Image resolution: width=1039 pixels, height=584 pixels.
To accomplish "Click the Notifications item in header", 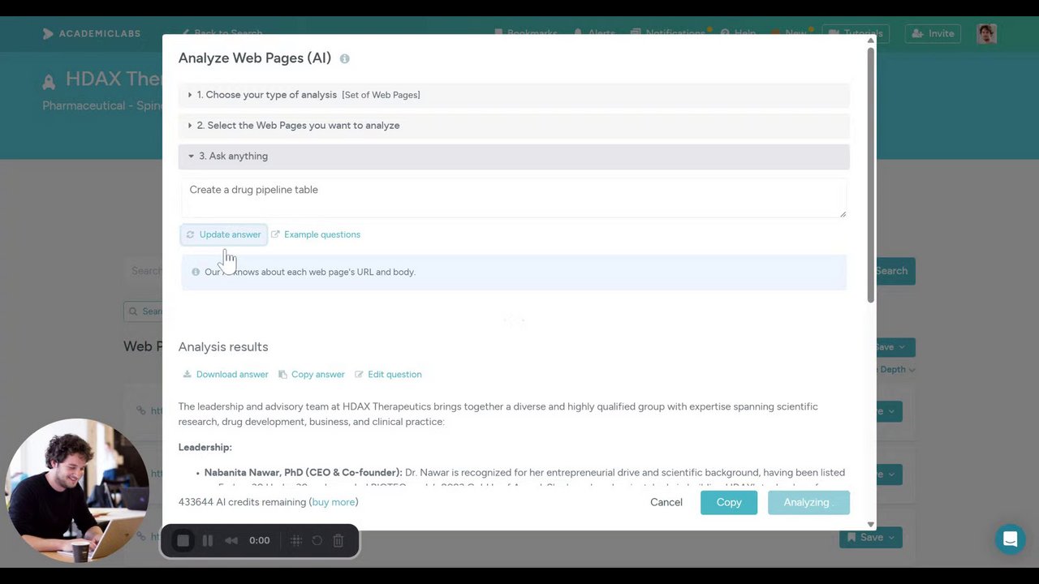I will (670, 33).
